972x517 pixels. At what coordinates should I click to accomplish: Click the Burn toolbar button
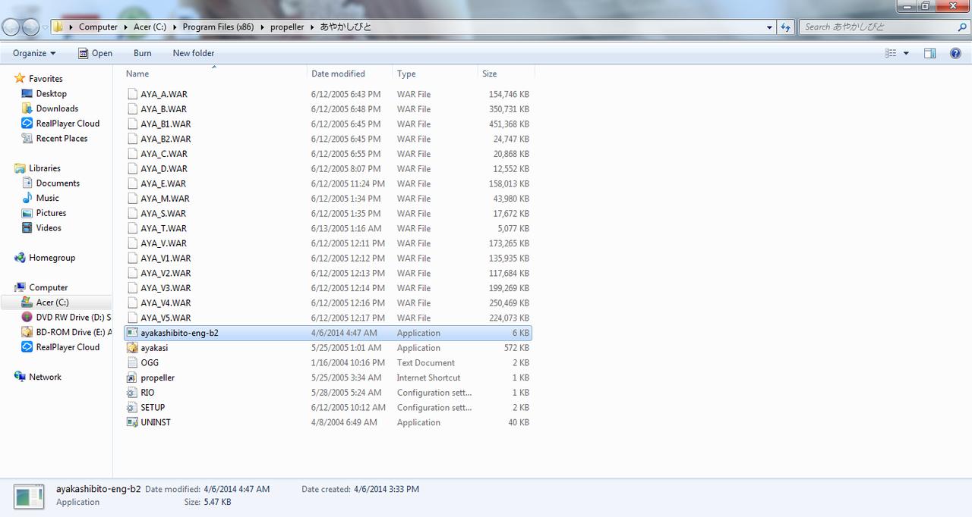(x=142, y=53)
